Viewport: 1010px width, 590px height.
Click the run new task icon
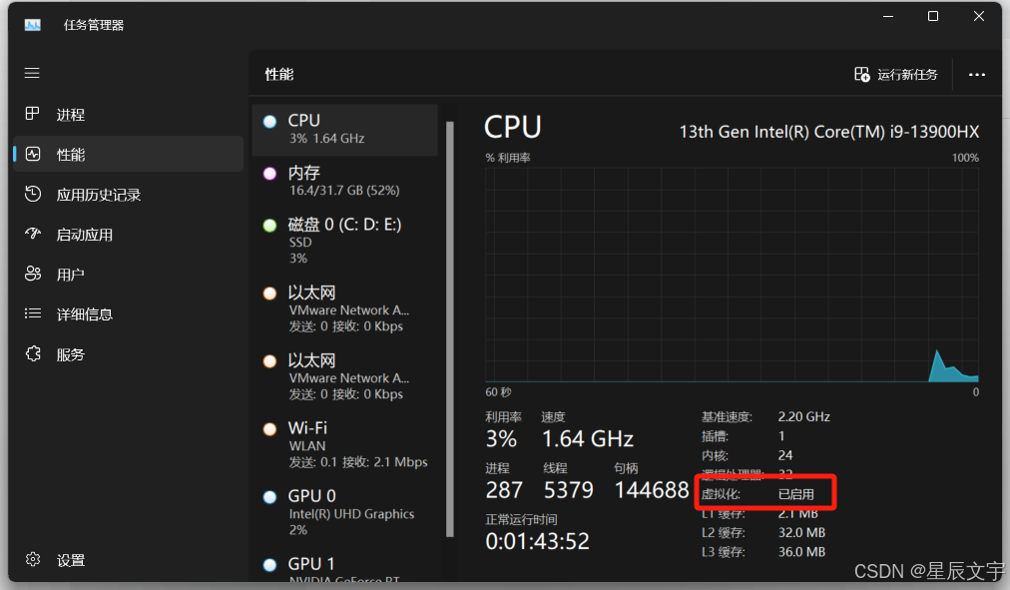coord(862,74)
